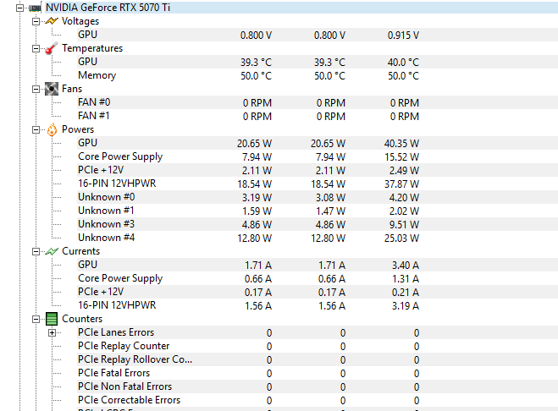
Task: Click the 40.35 W GPU power value
Action: pos(401,143)
